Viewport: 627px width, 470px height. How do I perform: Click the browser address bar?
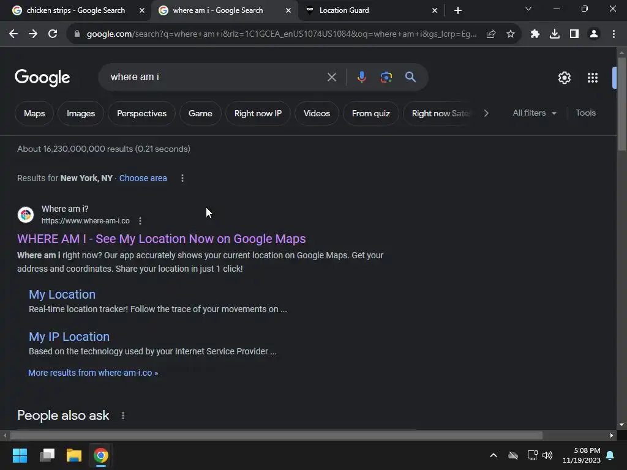[282, 34]
